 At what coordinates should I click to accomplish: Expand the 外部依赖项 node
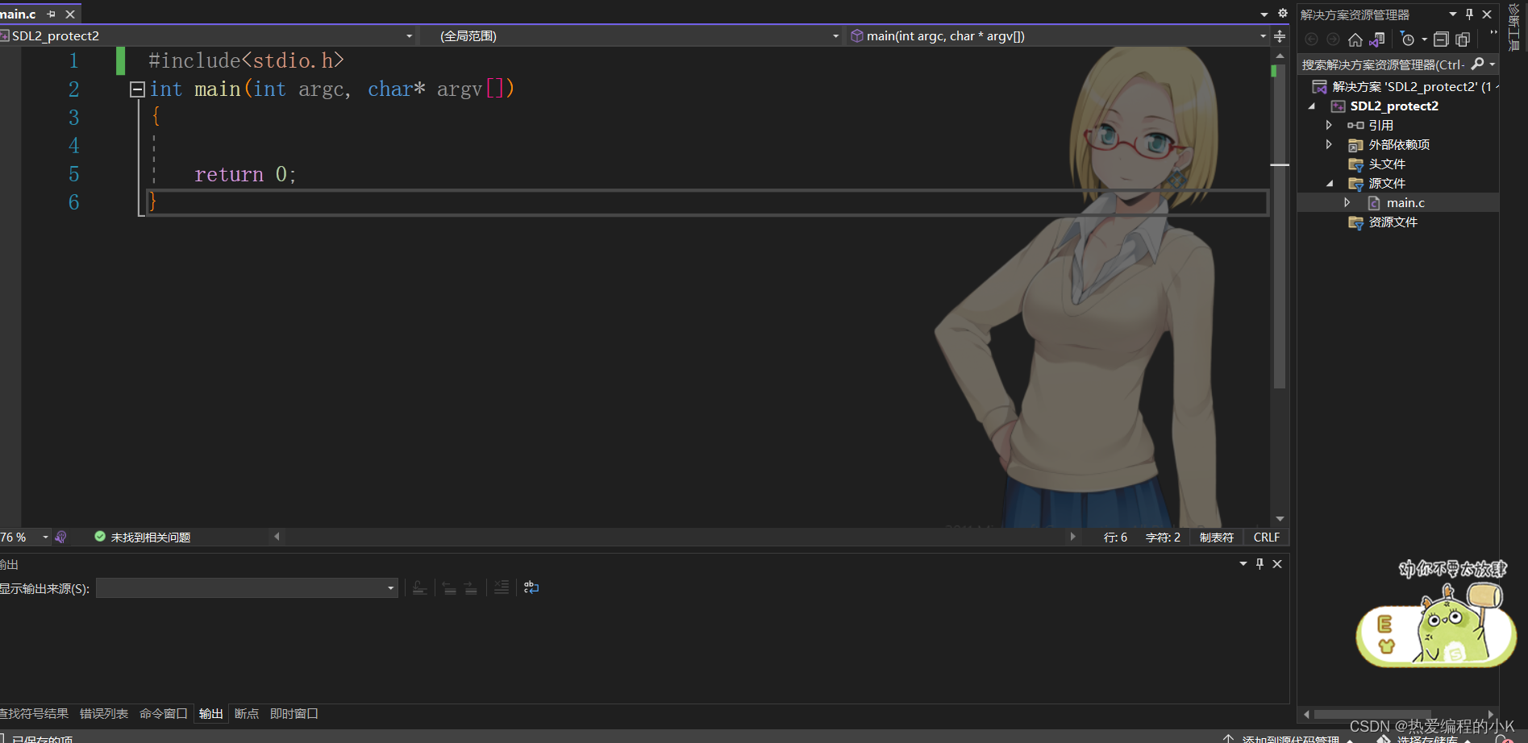(1329, 144)
